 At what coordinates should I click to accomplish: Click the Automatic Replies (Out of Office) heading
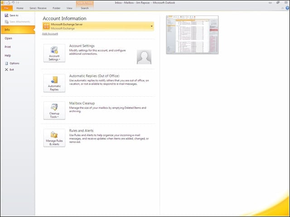(94, 76)
